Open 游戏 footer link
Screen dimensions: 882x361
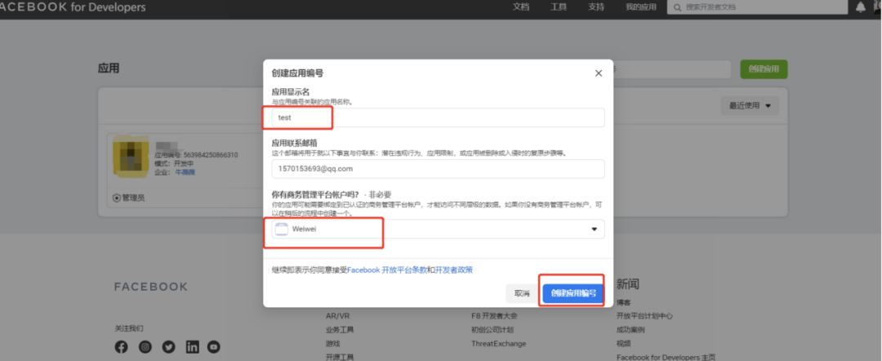tap(333, 343)
